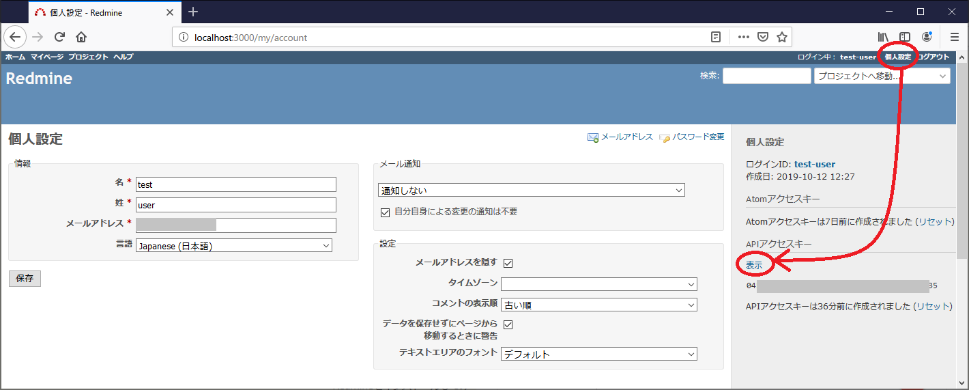Viewport: 969px width, 390px height.
Task: Save page to Pocket icon
Action: coord(763,38)
